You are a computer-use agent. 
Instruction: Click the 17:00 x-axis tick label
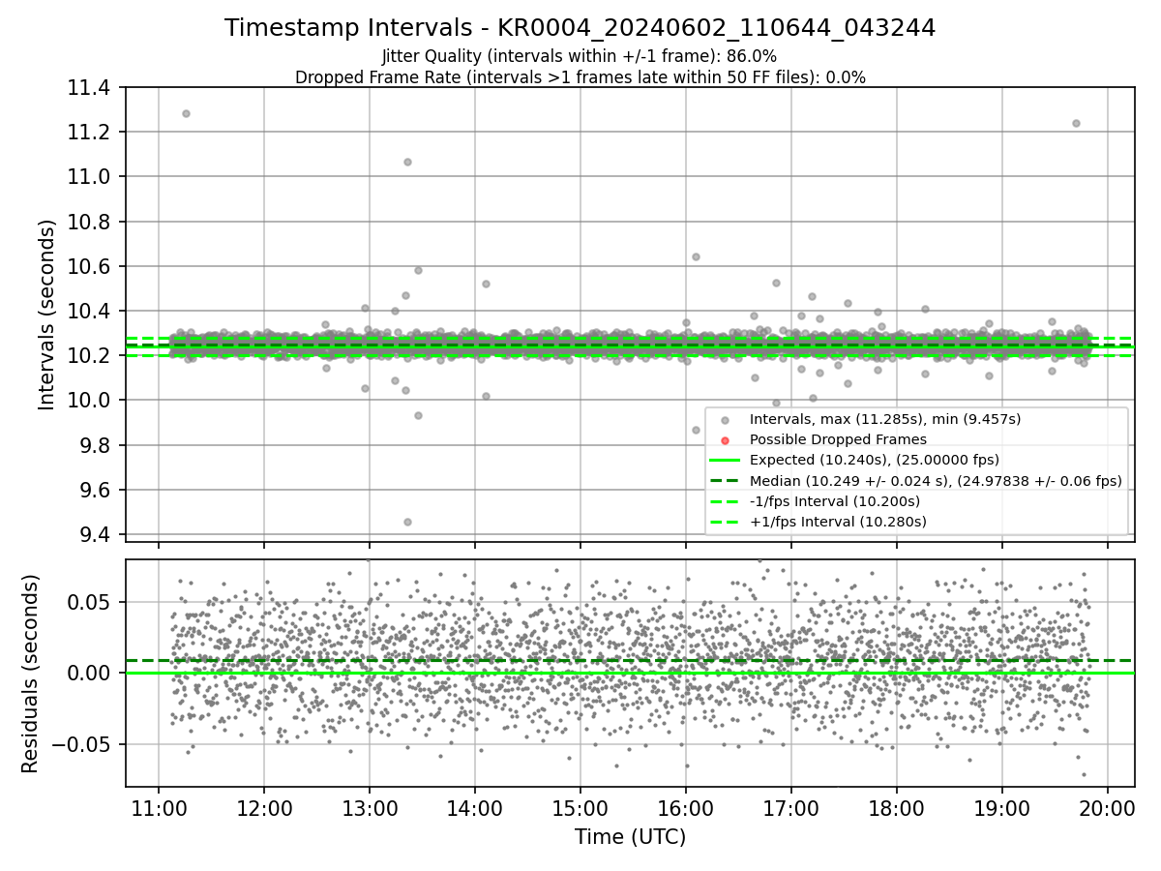(791, 806)
